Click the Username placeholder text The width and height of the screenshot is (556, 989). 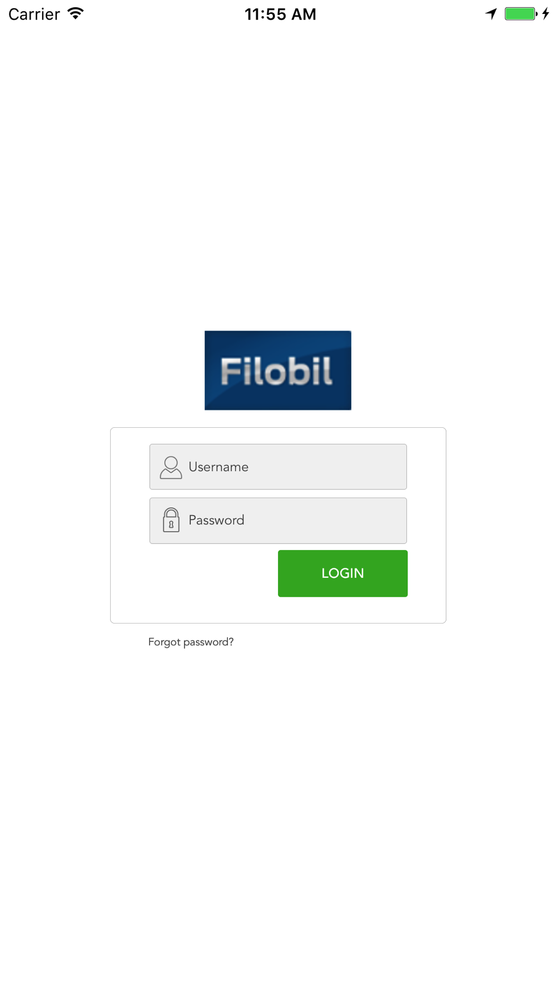tap(219, 467)
